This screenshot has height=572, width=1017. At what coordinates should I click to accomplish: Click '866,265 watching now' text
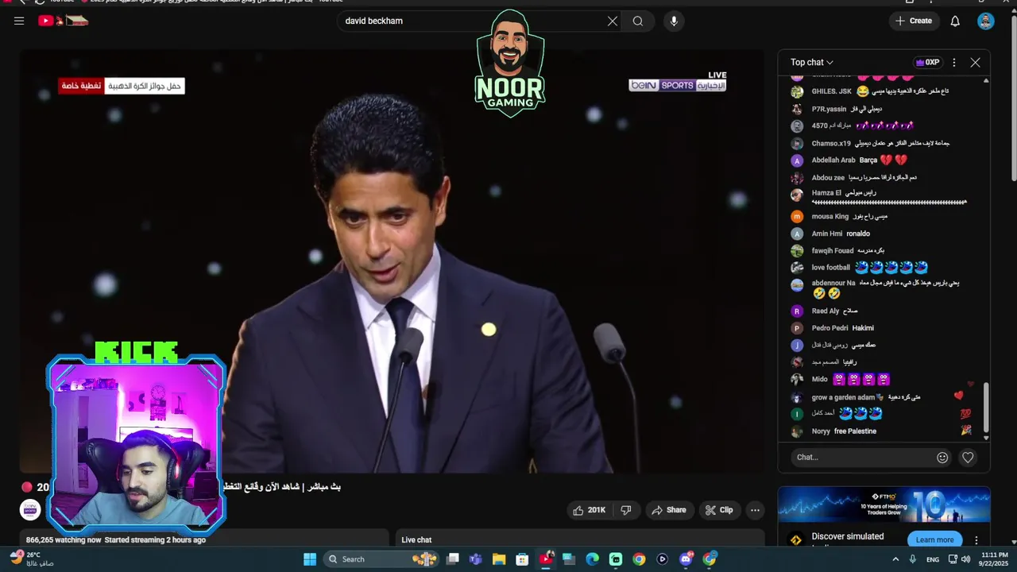(64, 540)
